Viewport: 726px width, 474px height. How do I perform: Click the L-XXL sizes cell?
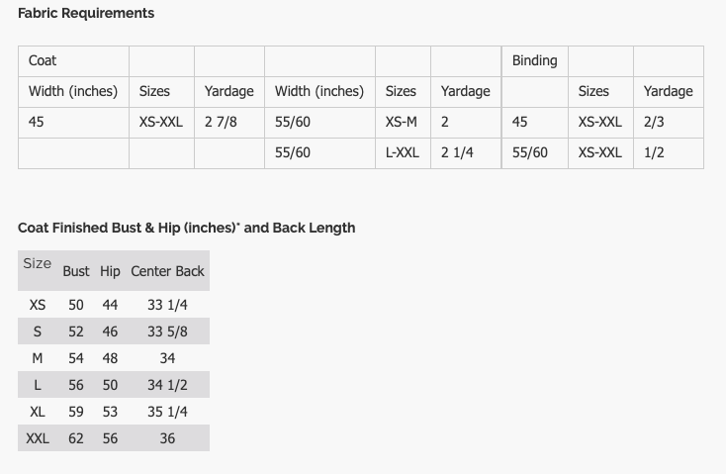[403, 153]
